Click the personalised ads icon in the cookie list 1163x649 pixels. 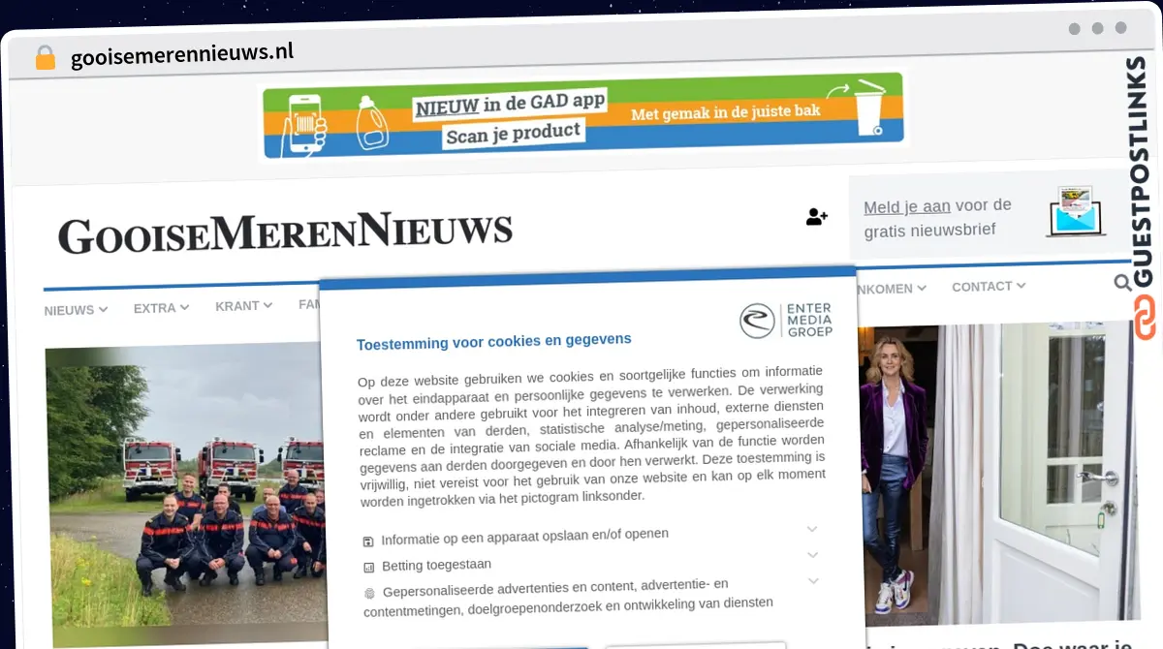[369, 593]
